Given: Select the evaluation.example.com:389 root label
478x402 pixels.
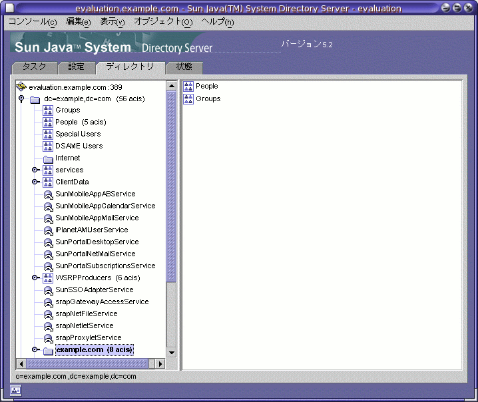Looking at the screenshot, I should (76, 87).
